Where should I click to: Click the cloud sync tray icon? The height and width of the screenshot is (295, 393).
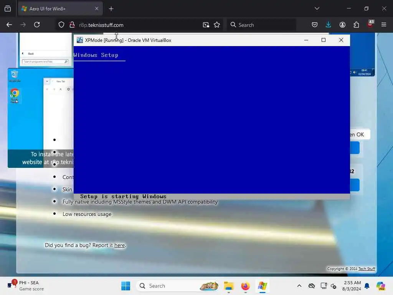point(312,286)
